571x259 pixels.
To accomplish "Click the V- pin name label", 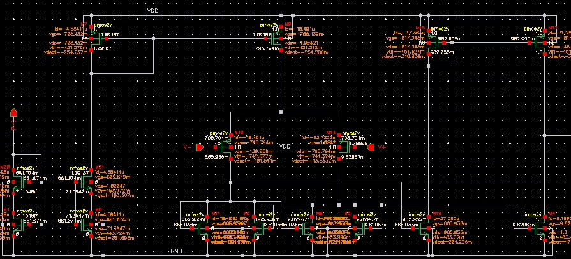I will pyautogui.click(x=187, y=147).
